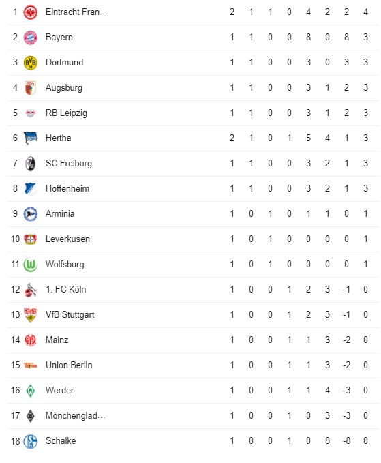Screen dimensions: 381x463
Task: Click Eintracht Frankfurt's points value 4
Action: [x=365, y=12]
